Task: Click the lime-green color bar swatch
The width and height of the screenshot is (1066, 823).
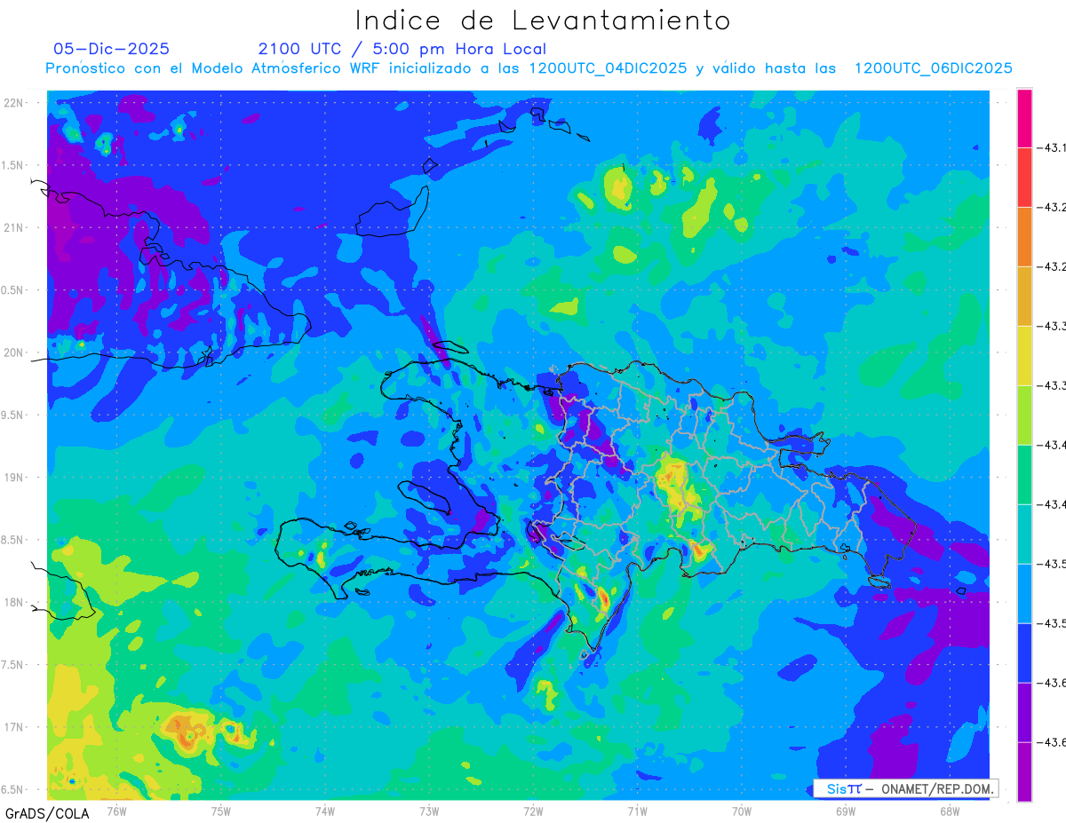Action: (x=1024, y=415)
